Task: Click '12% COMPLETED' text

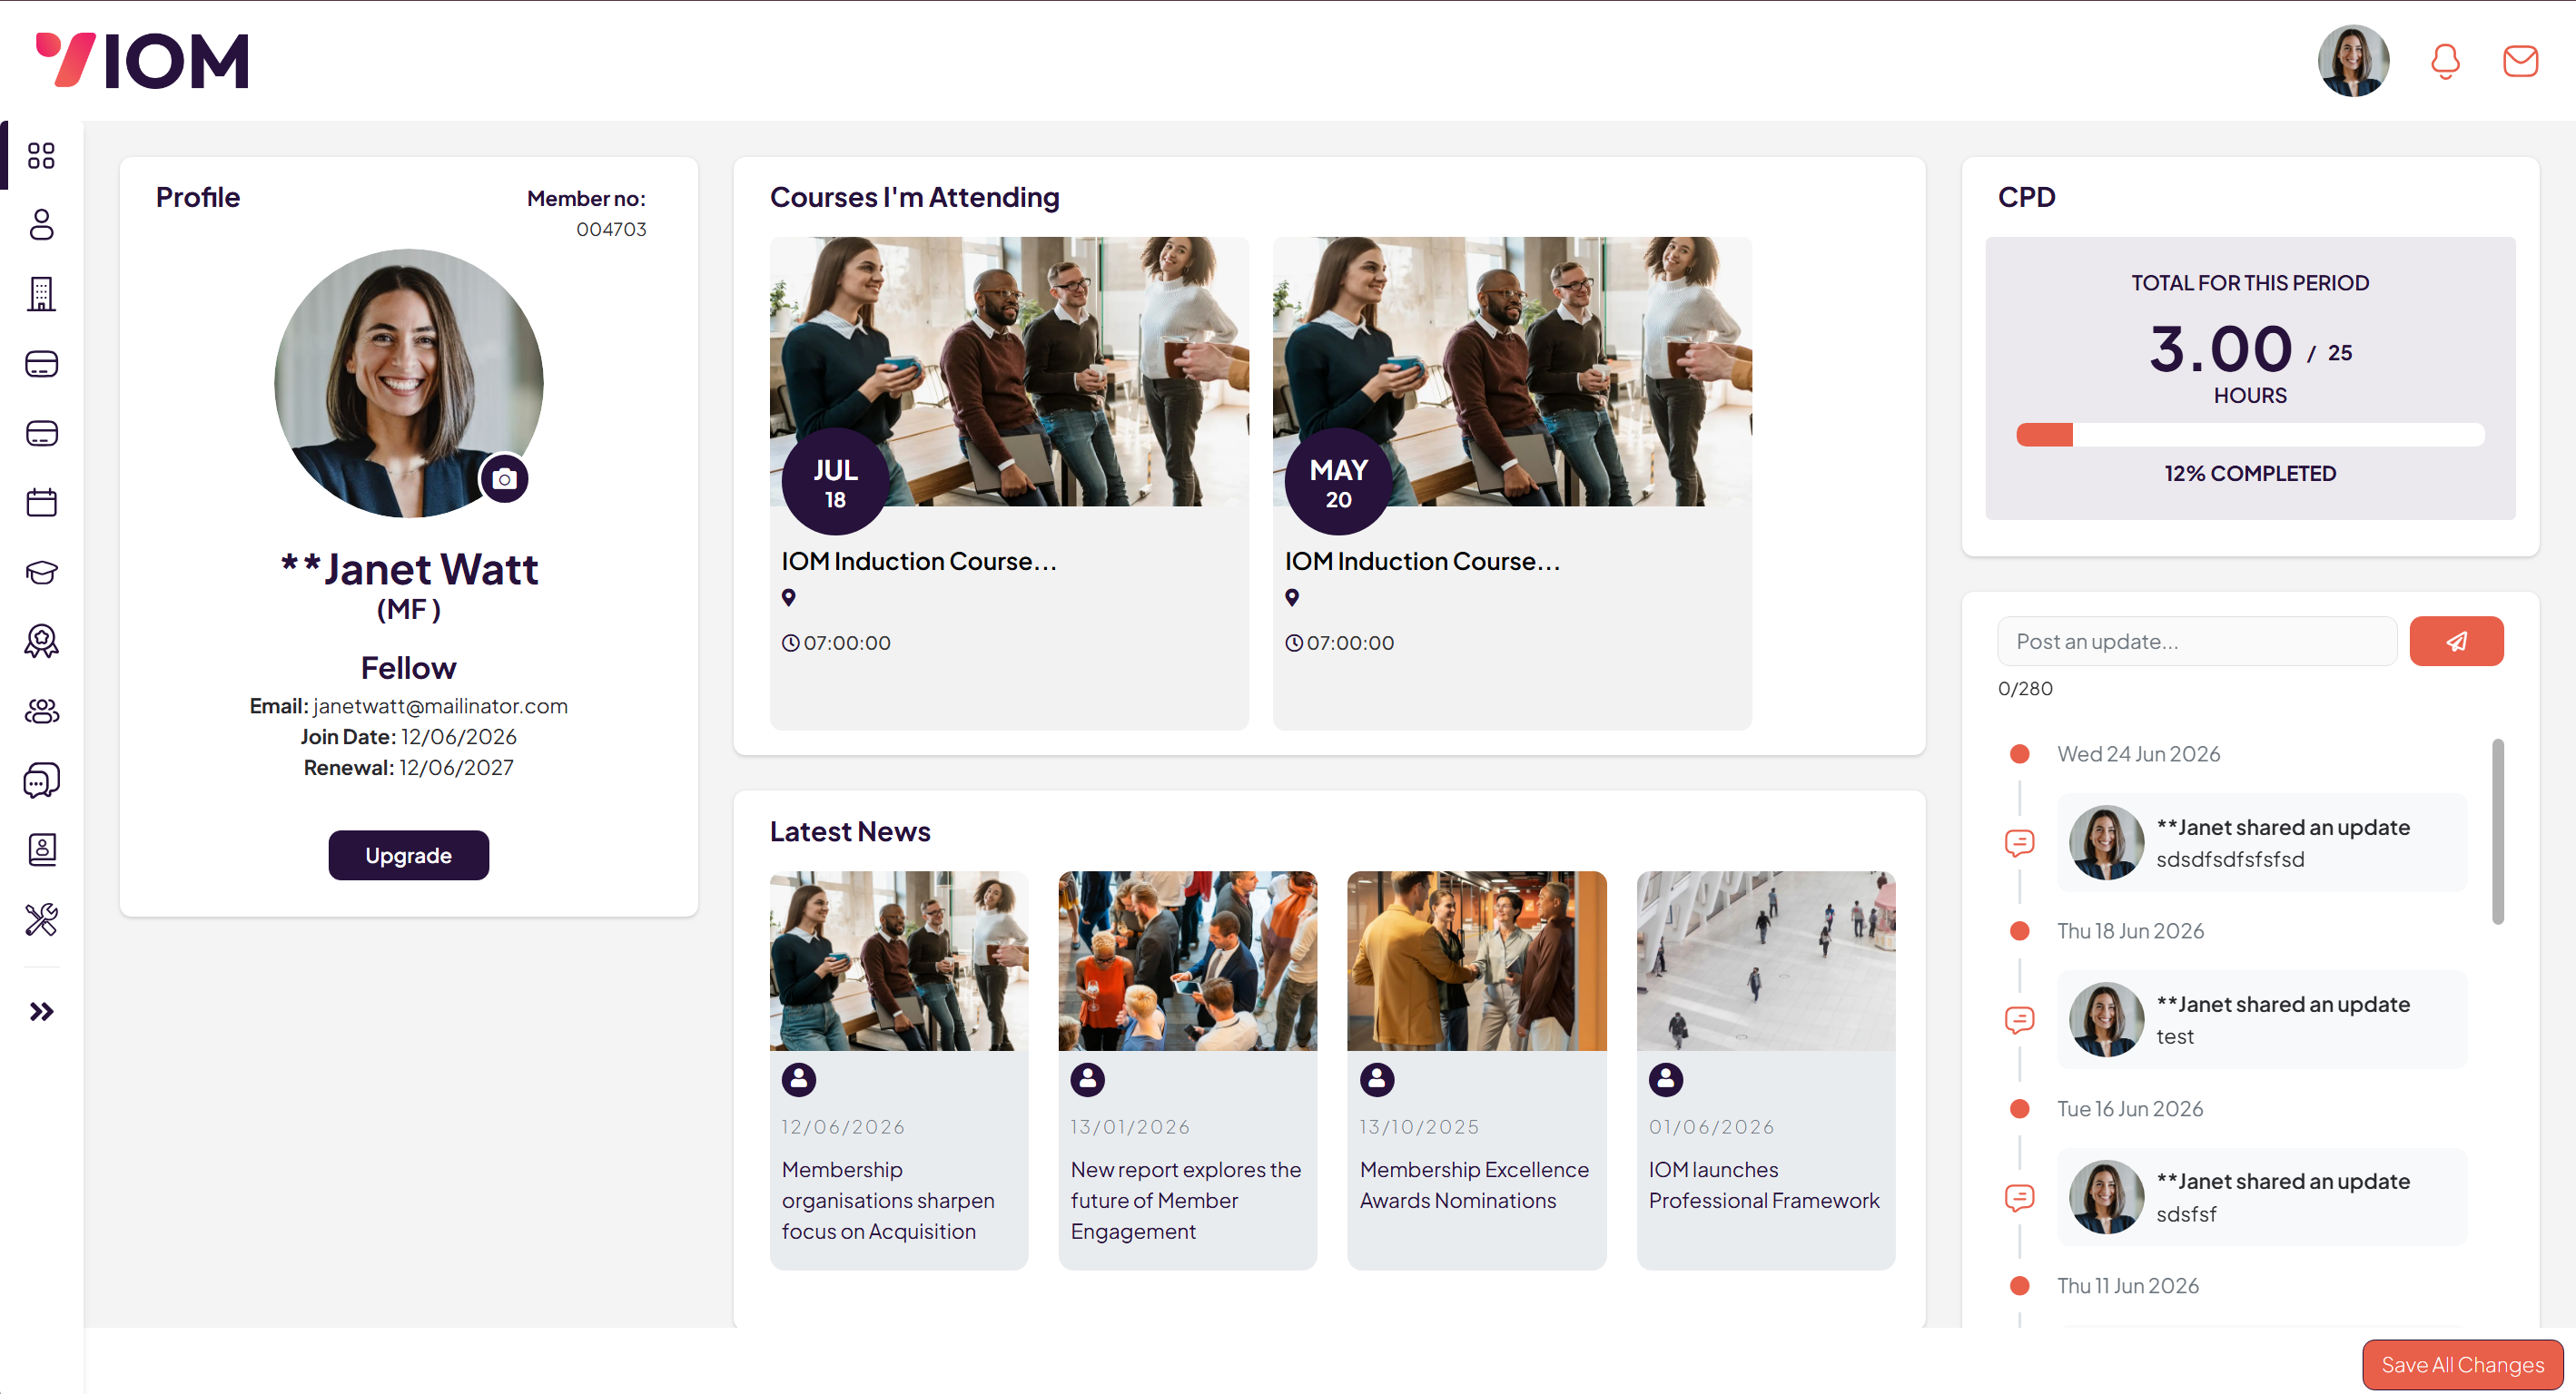Action: click(2250, 474)
